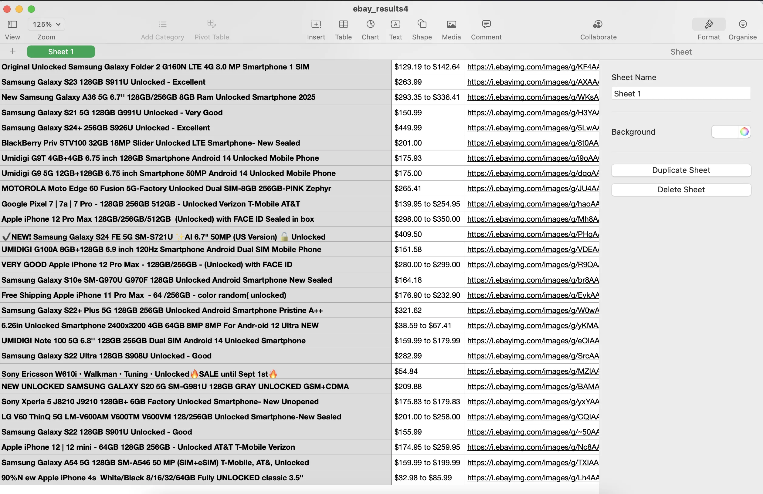Screen dimensions: 763x494
Task: Open image link for Google Pixel 7 row
Action: point(533,204)
